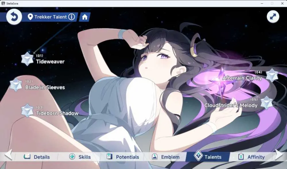
Task: Select the Cloudstrider's Melody crystal icon
Action: 267,103
